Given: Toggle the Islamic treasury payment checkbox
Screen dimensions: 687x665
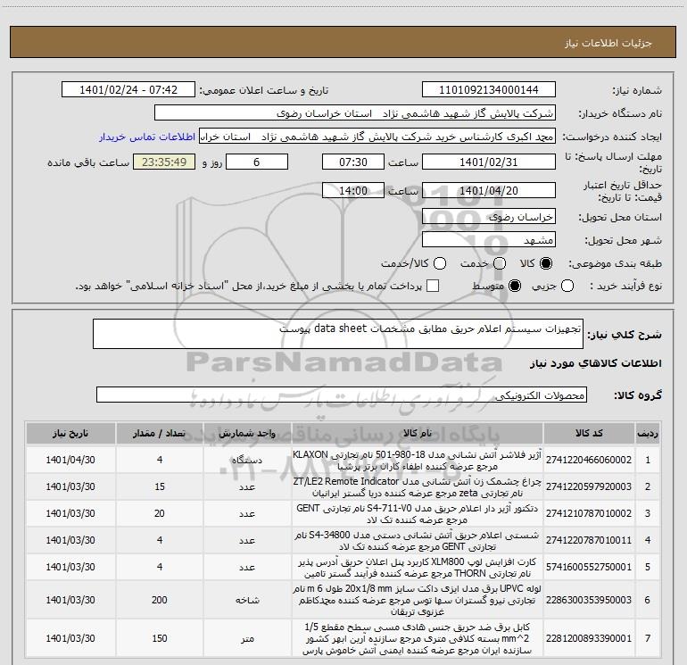Looking at the screenshot, I should pyautogui.click(x=433, y=286).
